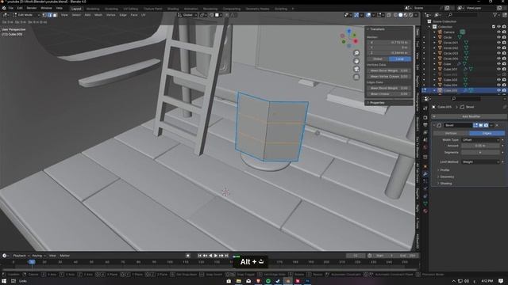
Task: Expand the Shading subpanel
Action: [445, 184]
